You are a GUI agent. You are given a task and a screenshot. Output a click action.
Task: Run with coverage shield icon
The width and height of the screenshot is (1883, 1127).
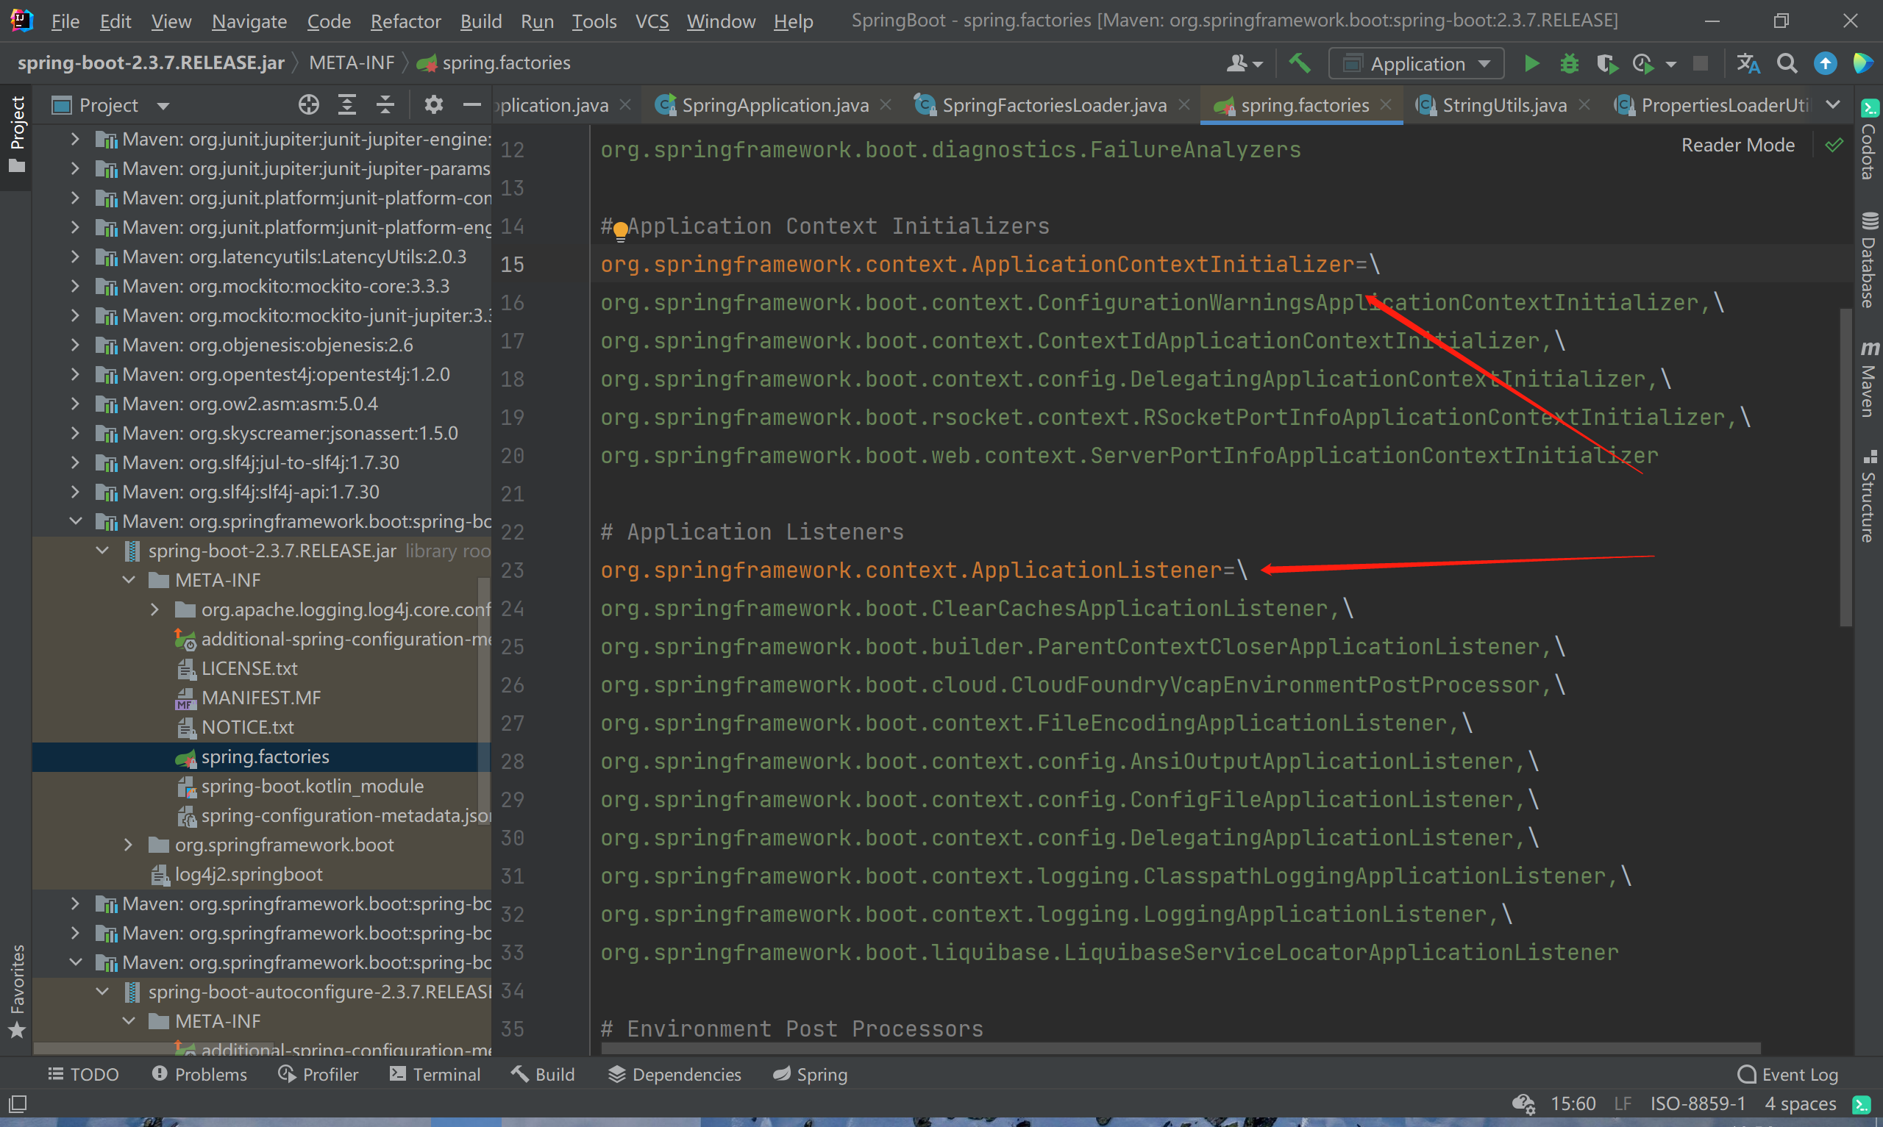tap(1606, 64)
